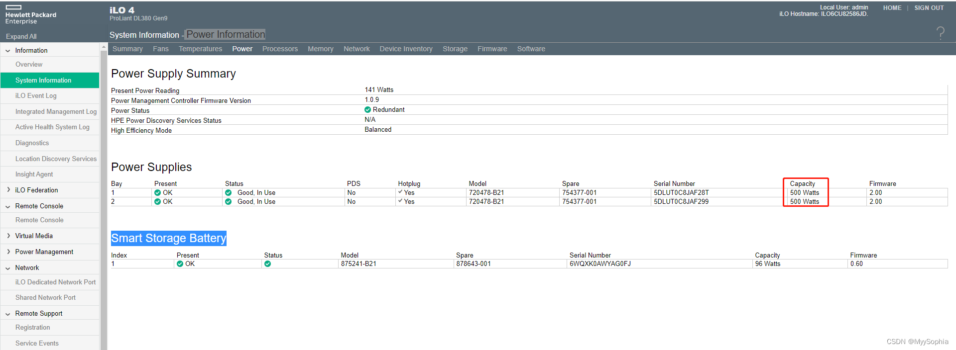Open iLO Dedicated Network Port
The height and width of the screenshot is (350, 956).
coord(50,282)
